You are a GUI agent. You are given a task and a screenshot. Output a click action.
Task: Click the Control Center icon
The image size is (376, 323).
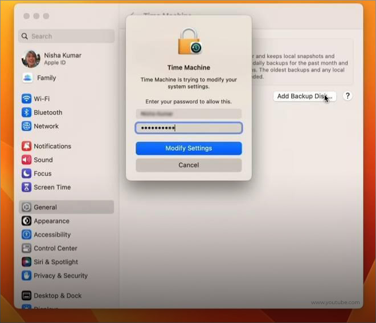click(26, 248)
